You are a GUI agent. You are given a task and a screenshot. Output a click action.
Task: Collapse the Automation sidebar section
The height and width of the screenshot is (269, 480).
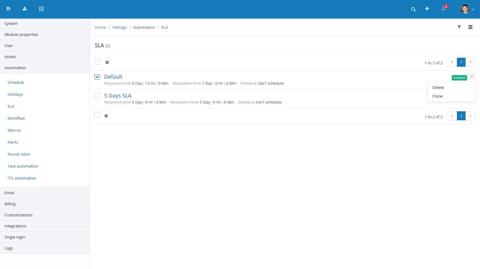pos(45,68)
